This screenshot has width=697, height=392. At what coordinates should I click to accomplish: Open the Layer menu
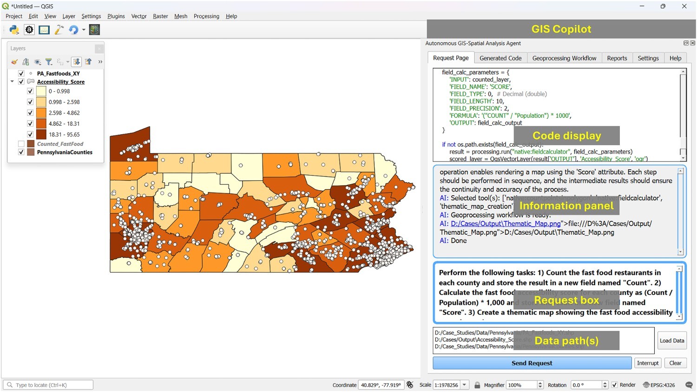[x=69, y=16]
